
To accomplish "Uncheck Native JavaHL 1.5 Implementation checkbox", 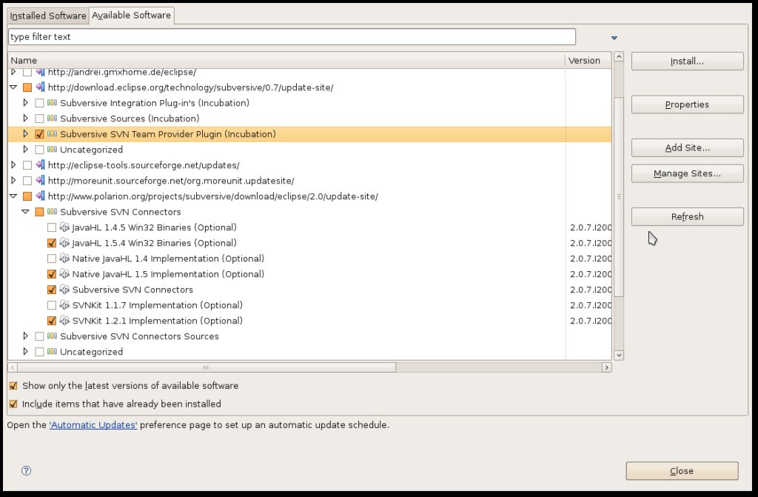I will [x=52, y=274].
